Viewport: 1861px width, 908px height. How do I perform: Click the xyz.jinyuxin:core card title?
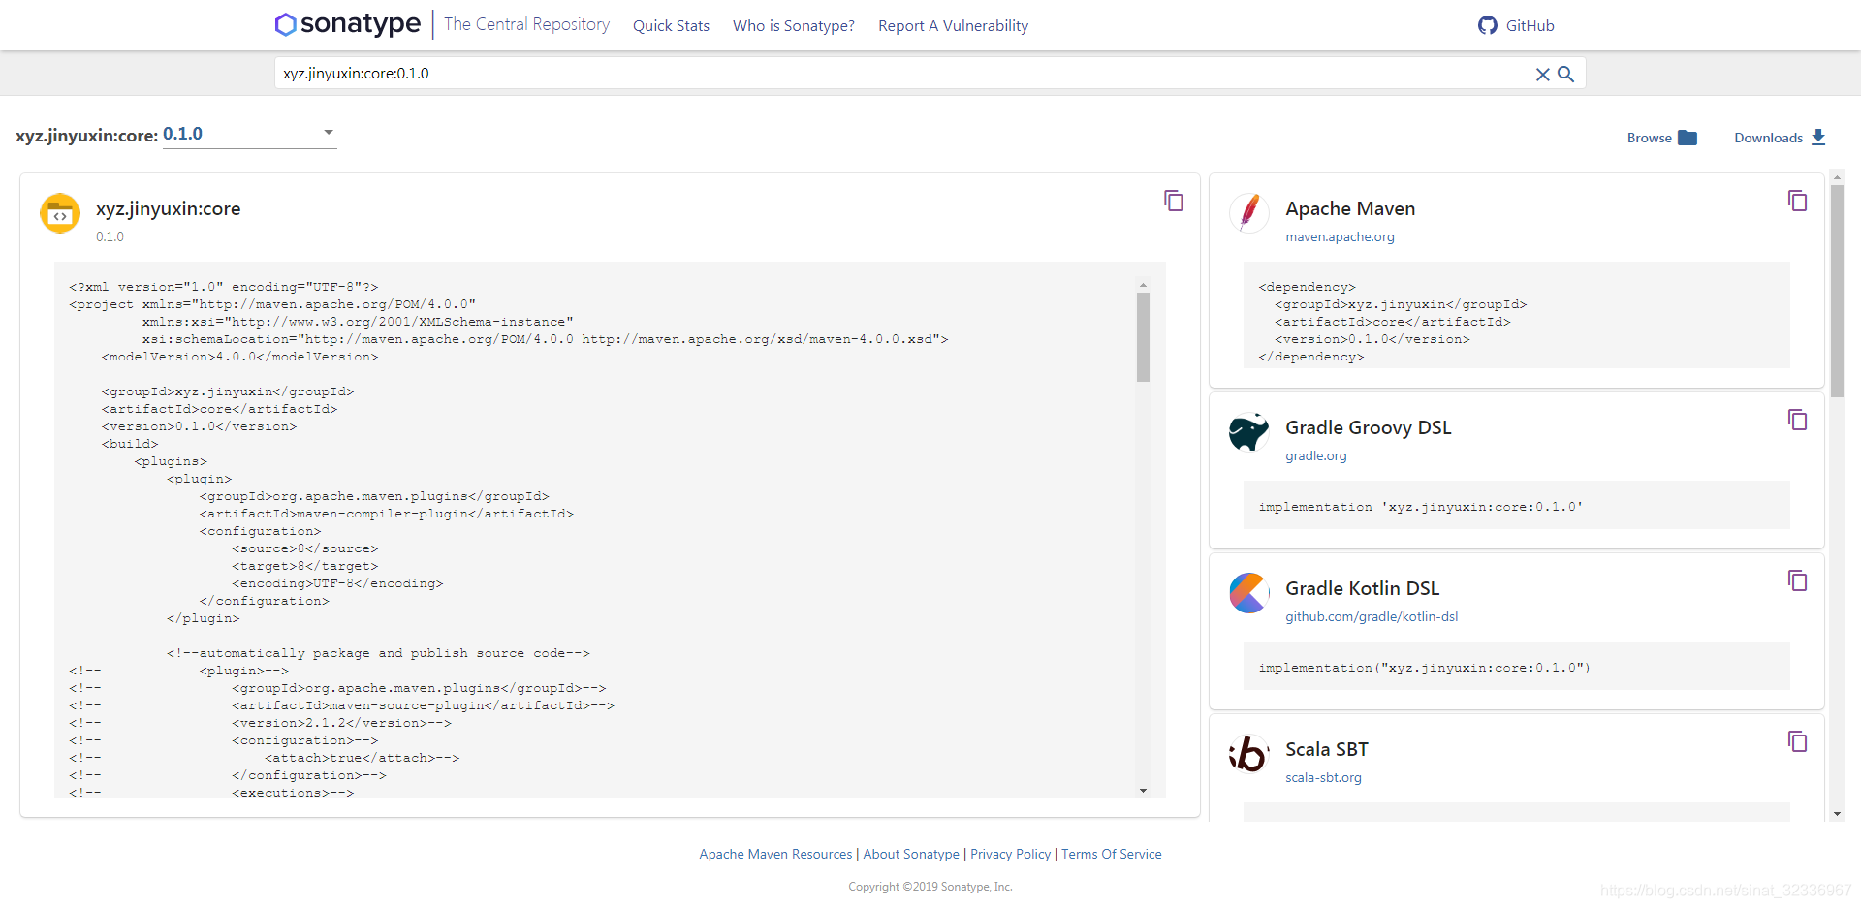click(x=168, y=208)
